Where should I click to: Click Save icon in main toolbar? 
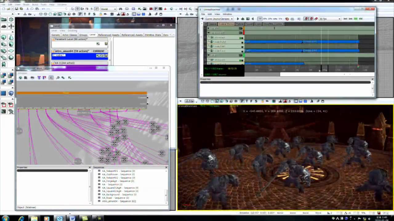point(17,9)
